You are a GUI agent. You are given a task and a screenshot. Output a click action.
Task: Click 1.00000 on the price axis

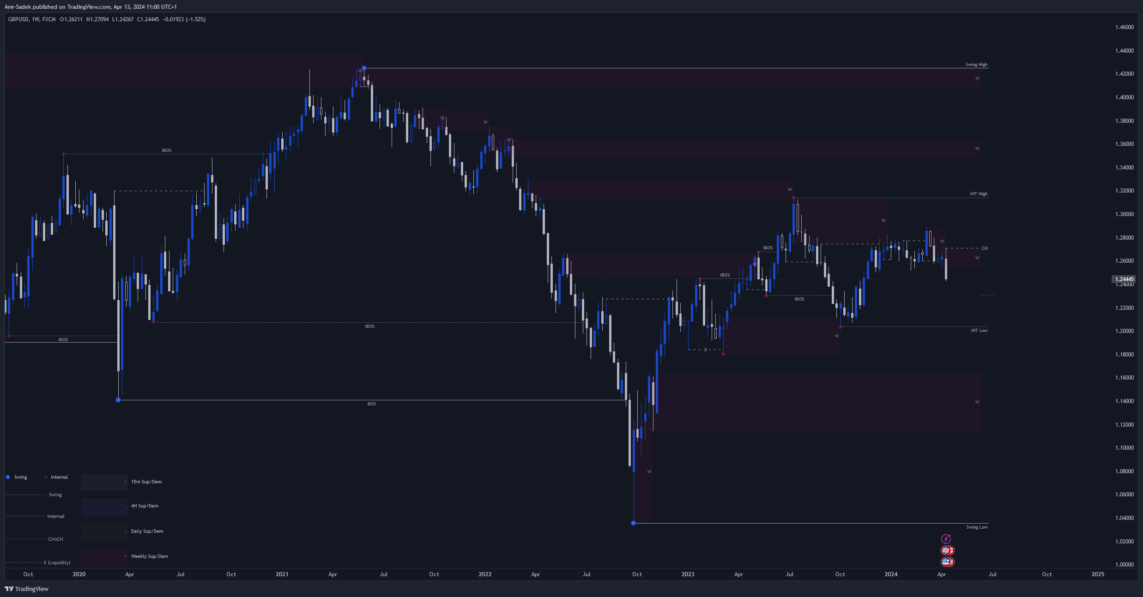point(1125,565)
